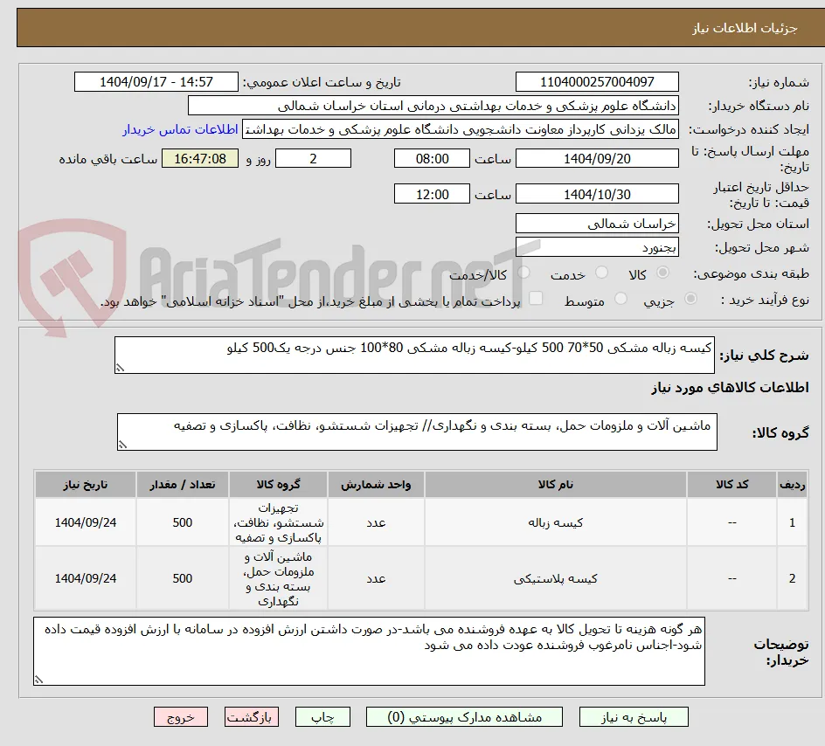
Task: Click the need number field 1104000257004097
Action: pyautogui.click(x=597, y=82)
